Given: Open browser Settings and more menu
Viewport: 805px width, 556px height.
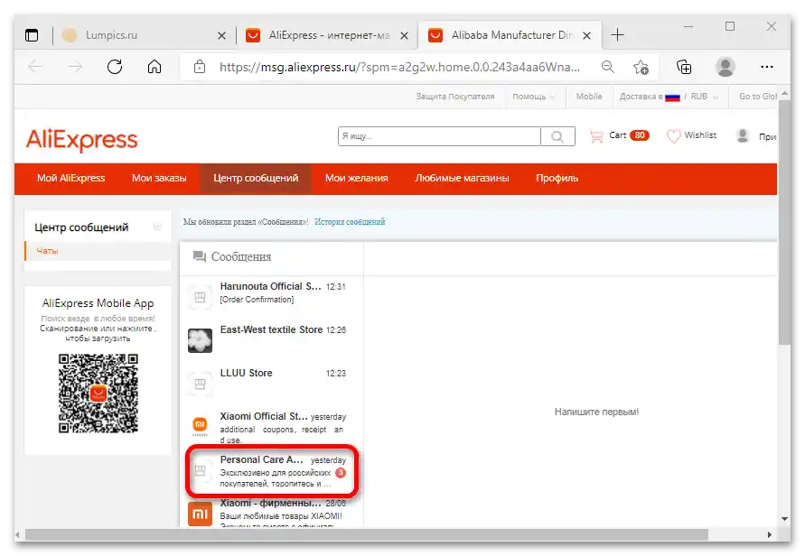Looking at the screenshot, I should point(766,67).
